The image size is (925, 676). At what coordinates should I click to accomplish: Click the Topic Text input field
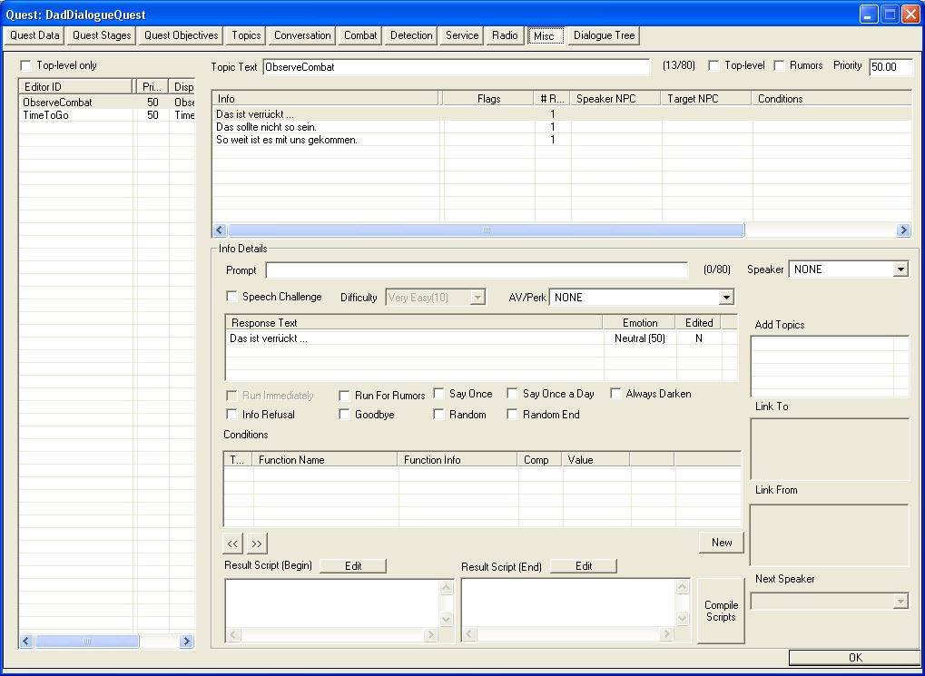pyautogui.click(x=456, y=67)
